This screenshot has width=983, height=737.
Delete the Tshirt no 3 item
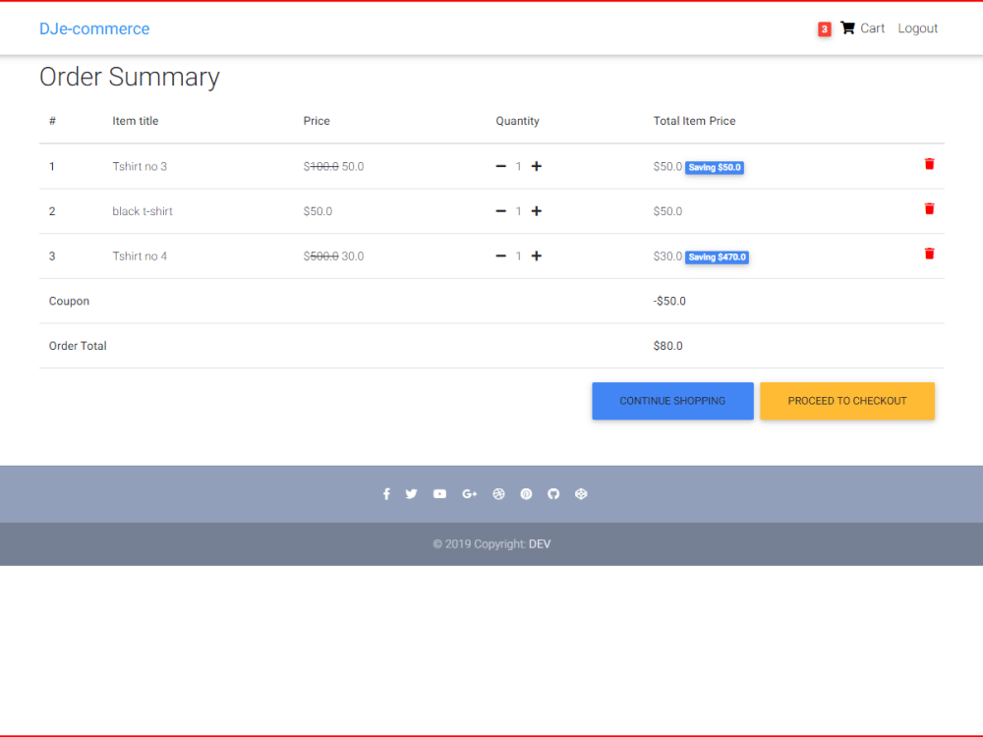929,164
